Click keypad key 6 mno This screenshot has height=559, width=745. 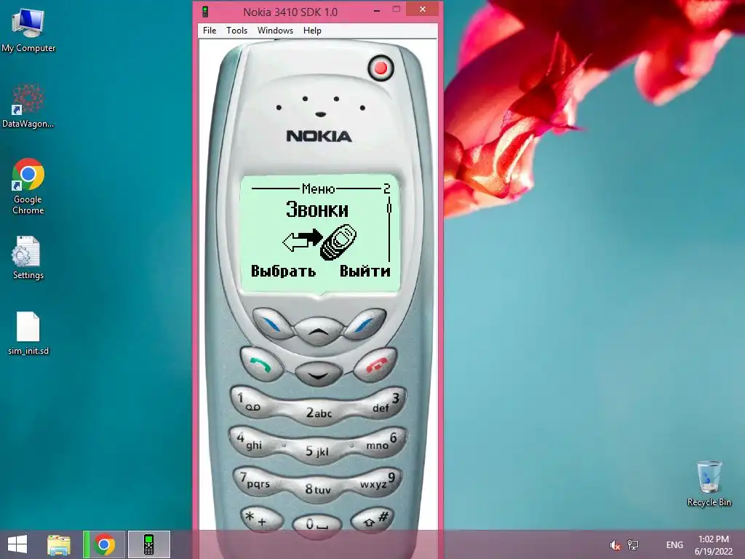point(384,441)
